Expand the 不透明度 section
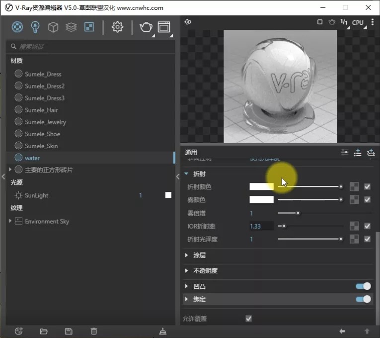This screenshot has width=380, height=338. (186, 270)
